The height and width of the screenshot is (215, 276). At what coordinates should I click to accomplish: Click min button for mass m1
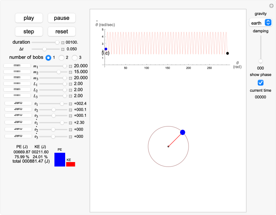click(x=17, y=66)
